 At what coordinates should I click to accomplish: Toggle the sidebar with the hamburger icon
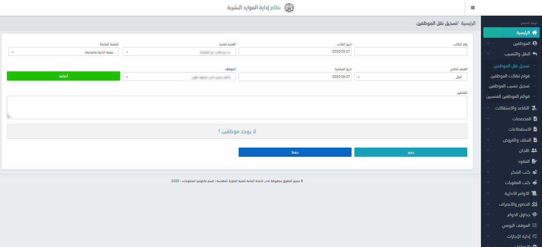473,8
